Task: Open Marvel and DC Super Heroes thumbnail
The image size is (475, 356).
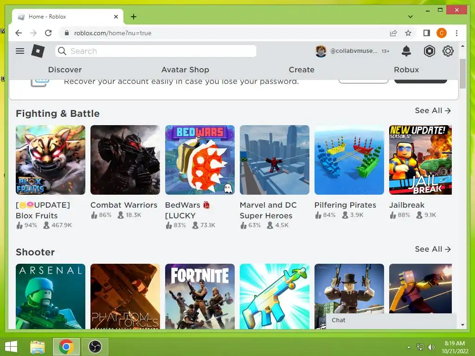Action: tap(275, 160)
